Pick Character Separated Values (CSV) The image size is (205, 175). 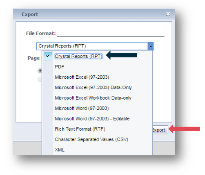tap(91, 139)
